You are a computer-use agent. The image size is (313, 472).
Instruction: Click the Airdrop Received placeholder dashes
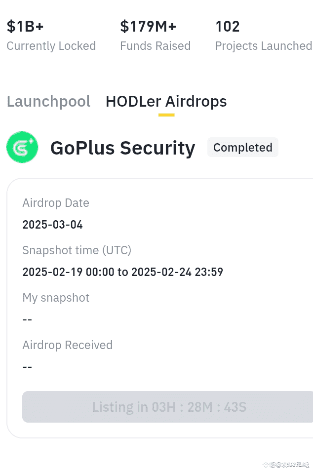click(27, 367)
